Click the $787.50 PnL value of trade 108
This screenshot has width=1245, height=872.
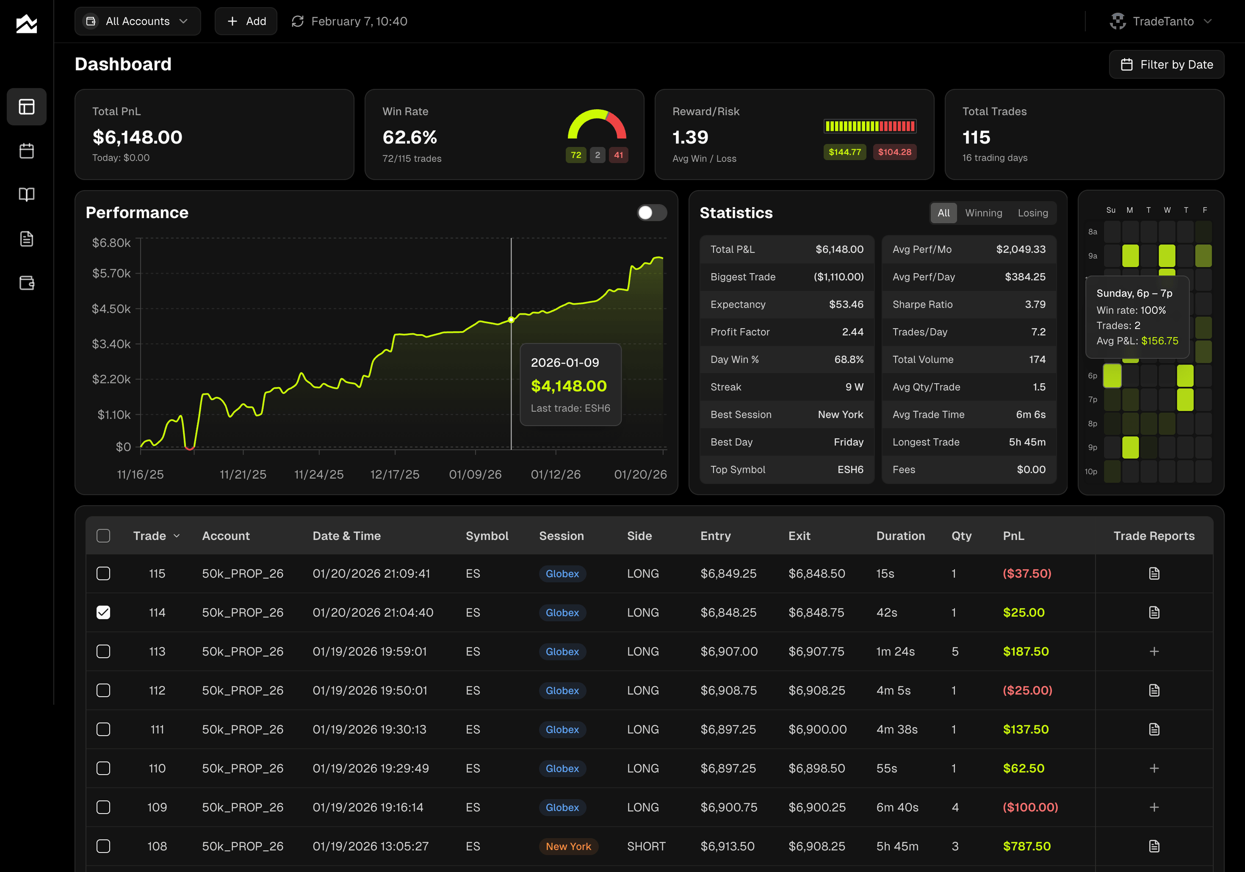1026,846
